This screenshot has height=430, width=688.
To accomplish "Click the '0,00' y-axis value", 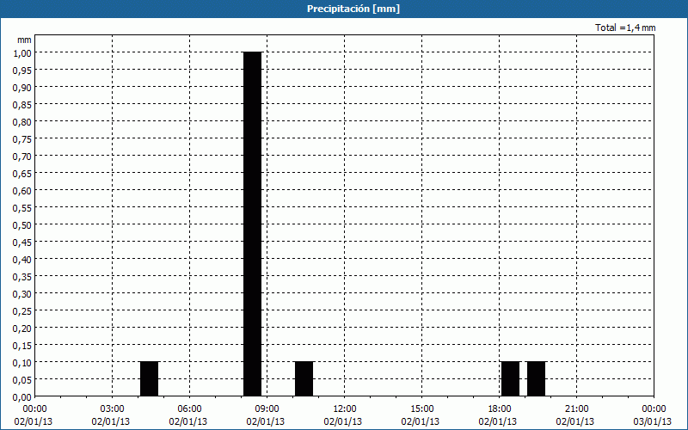I will 22,397.
